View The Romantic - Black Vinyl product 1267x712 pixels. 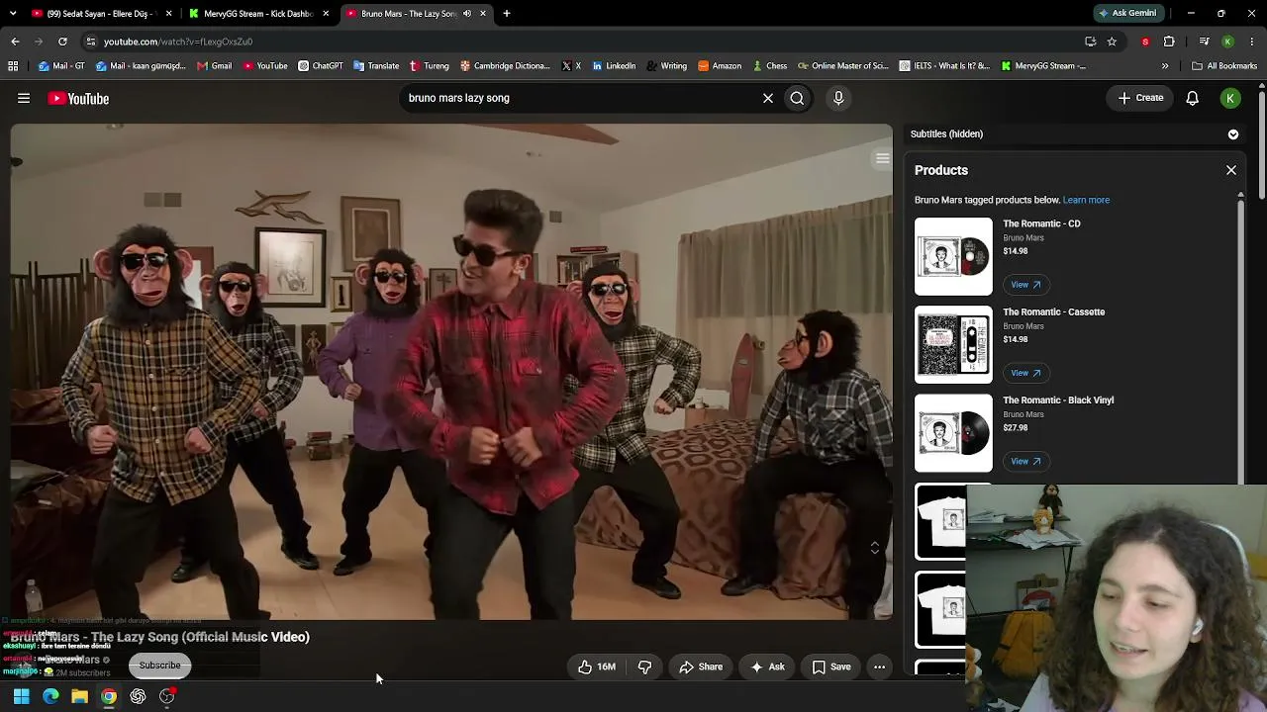coord(1025,461)
